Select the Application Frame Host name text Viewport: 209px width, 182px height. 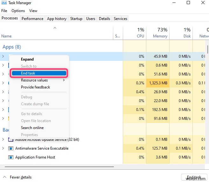click(x=35, y=157)
